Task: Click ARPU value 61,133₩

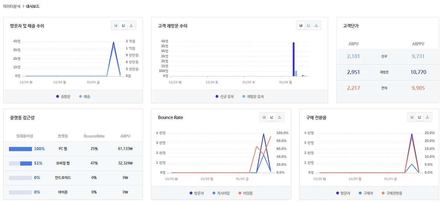Action: click(x=125, y=149)
